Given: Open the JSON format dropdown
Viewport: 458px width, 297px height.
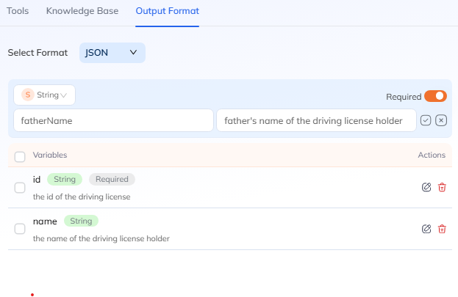Looking at the screenshot, I should (x=112, y=53).
